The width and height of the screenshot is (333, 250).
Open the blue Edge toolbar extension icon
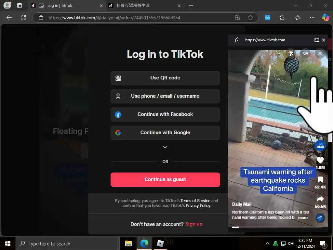[268, 18]
